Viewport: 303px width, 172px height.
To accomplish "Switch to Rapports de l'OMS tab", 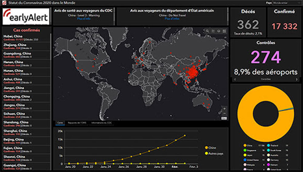I will pos(77,123).
